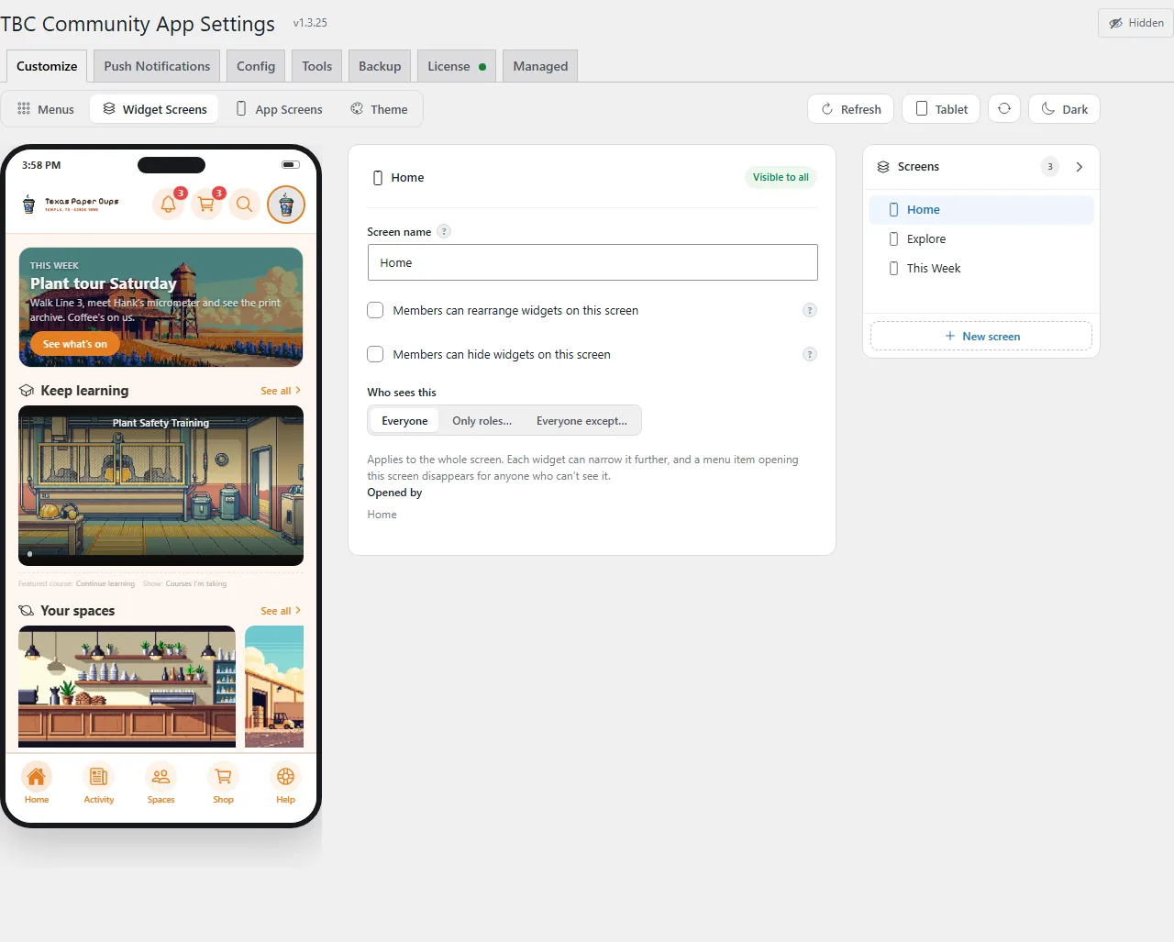Switch preview to Tablet
1174x942 pixels.
click(x=941, y=108)
